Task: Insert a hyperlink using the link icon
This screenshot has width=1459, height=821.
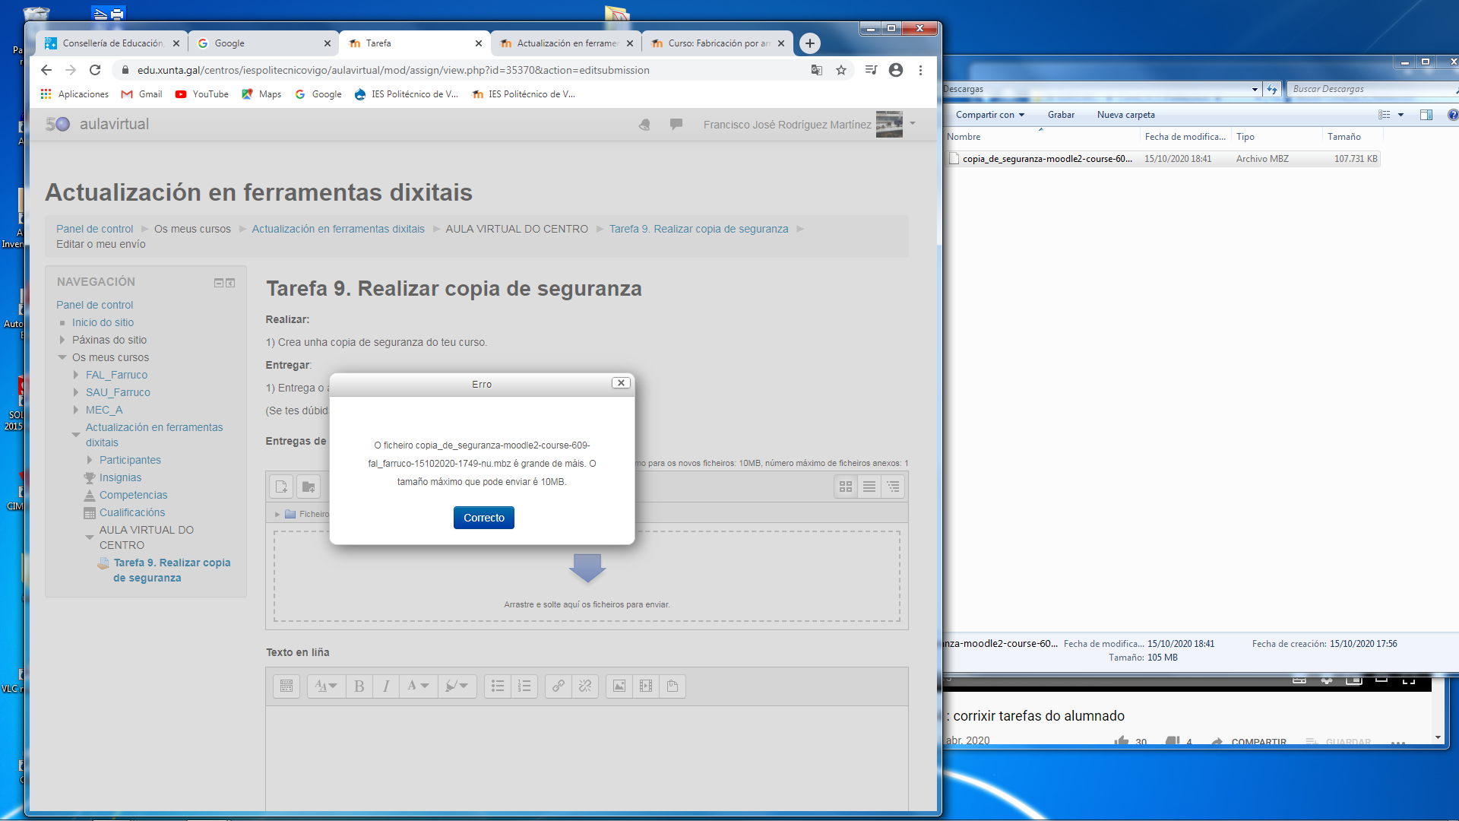Action: 558,686
